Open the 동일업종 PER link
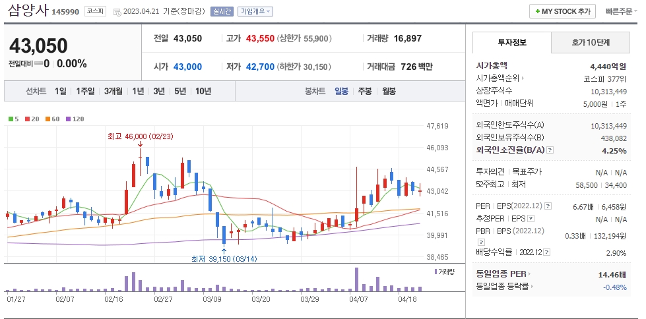The image size is (646, 319). point(503,274)
